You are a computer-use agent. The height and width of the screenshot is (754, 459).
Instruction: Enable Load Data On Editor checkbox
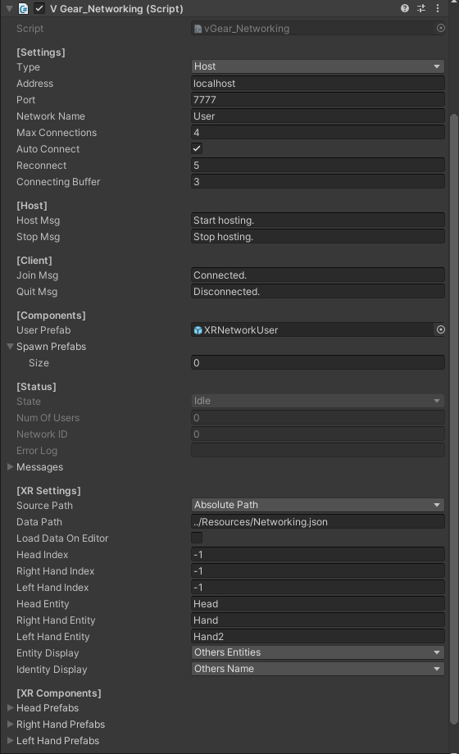click(x=197, y=538)
